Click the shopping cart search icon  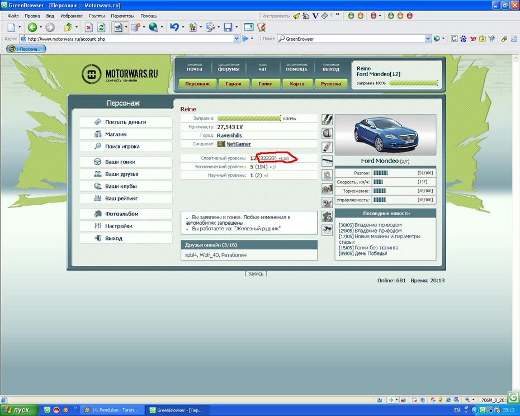pyautogui.click(x=491, y=39)
